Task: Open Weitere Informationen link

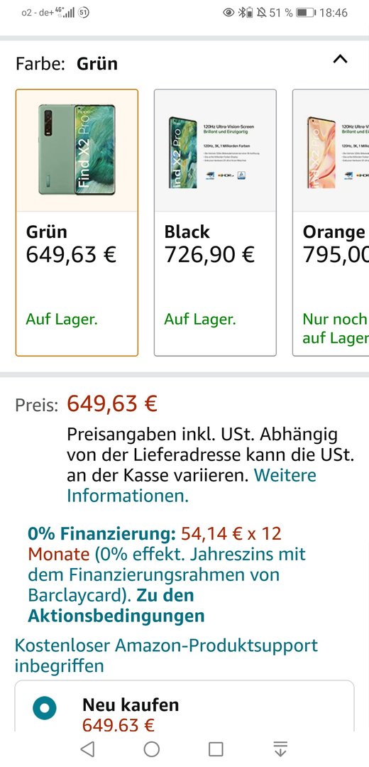Action: pos(192,485)
